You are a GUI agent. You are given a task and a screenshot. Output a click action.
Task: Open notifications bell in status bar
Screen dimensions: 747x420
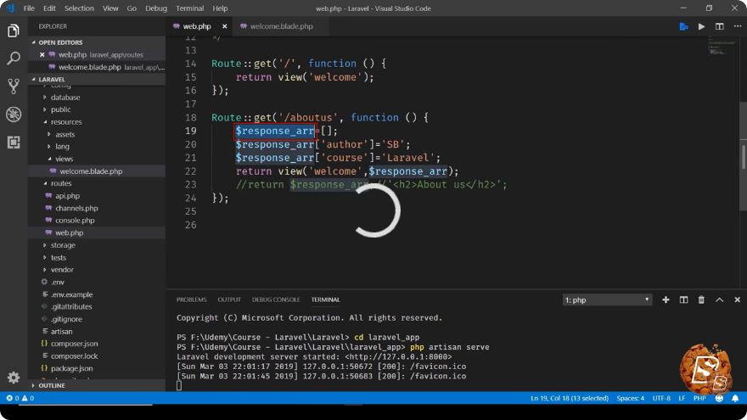(x=735, y=398)
